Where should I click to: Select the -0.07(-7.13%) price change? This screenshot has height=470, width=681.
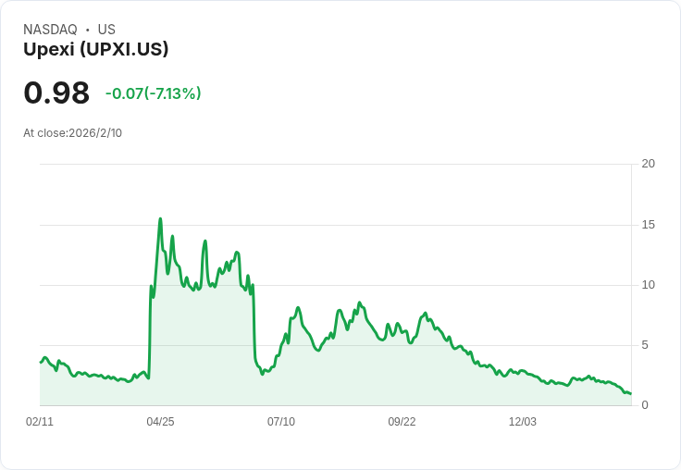pos(153,93)
